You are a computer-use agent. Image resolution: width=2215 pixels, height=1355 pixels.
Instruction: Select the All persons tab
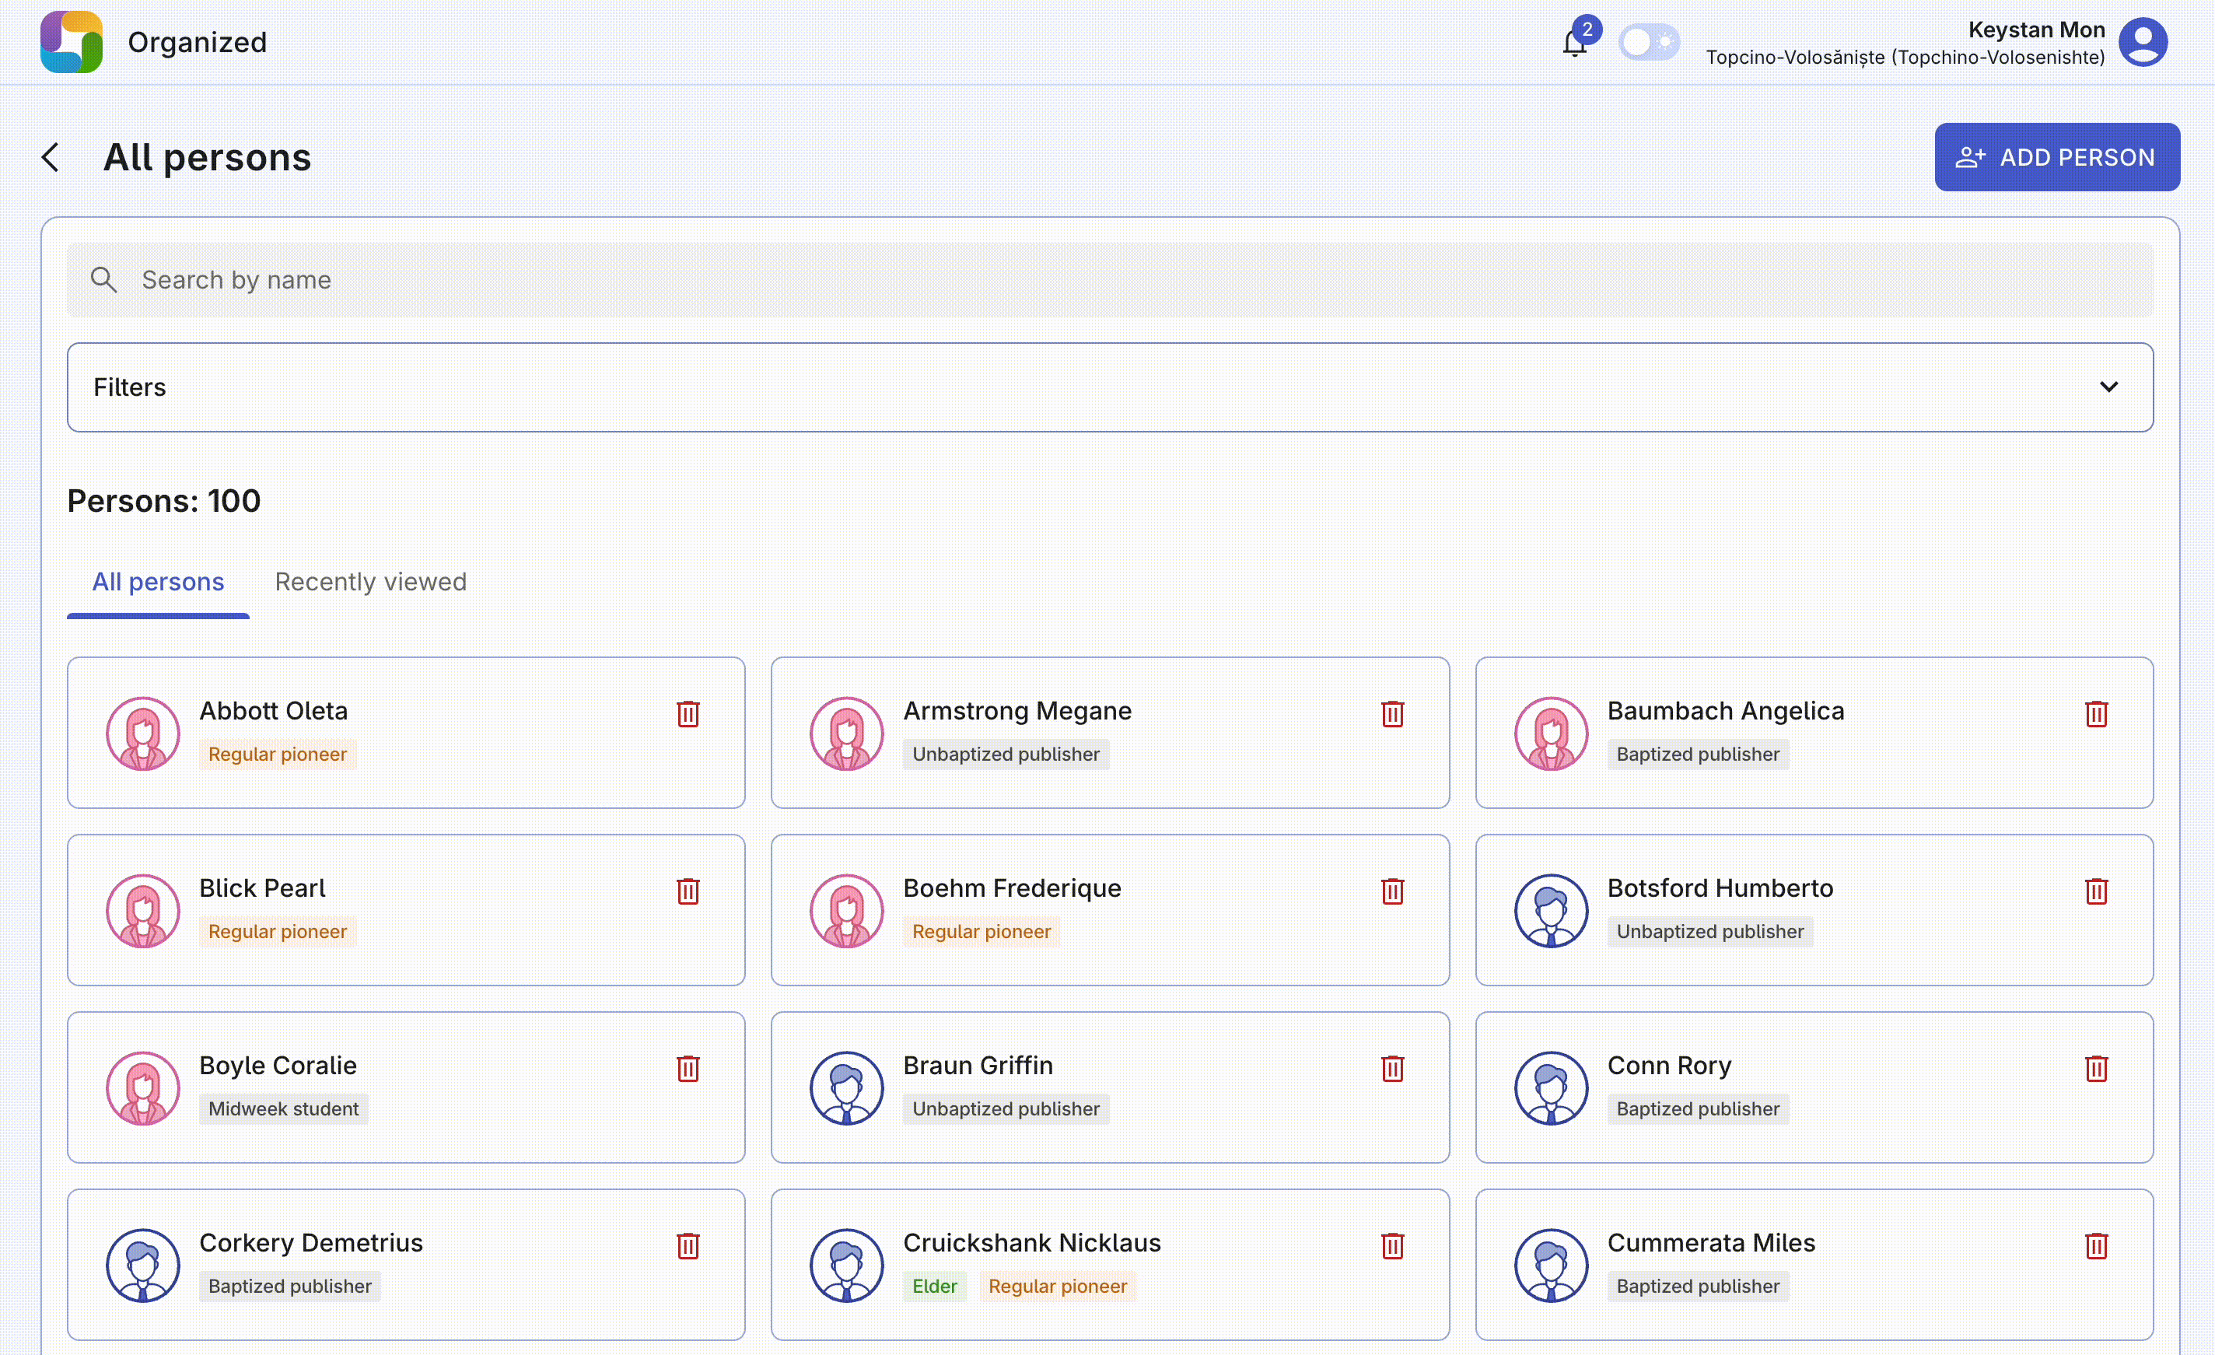point(158,581)
